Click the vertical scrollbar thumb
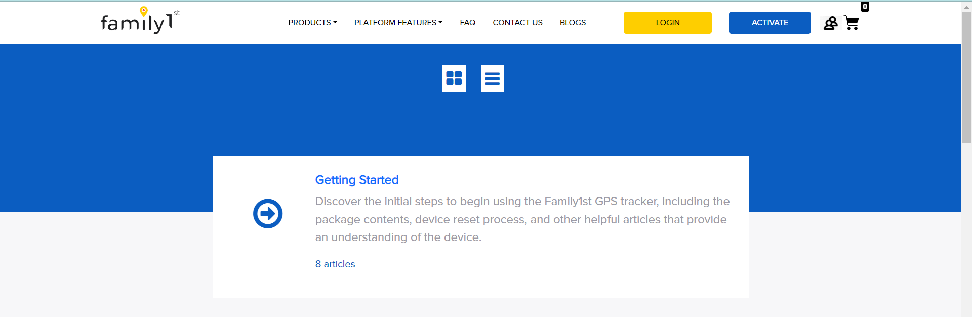Screen dimensions: 972x317 click(966, 77)
